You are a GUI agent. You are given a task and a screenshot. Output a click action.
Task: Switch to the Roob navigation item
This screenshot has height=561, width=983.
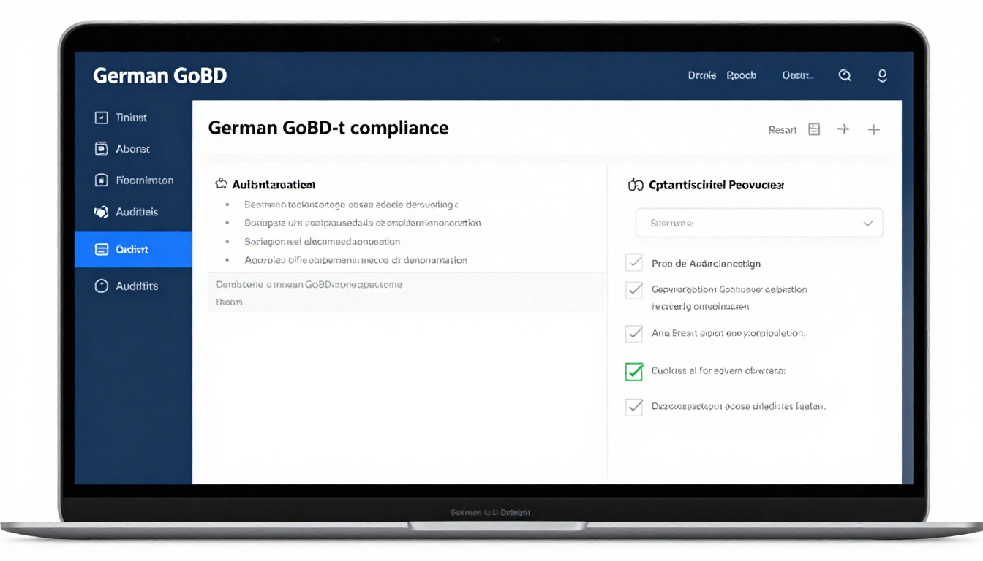click(742, 75)
